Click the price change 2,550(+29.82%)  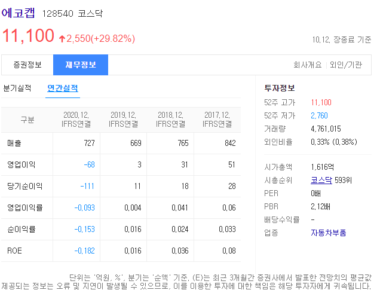tap(97, 38)
